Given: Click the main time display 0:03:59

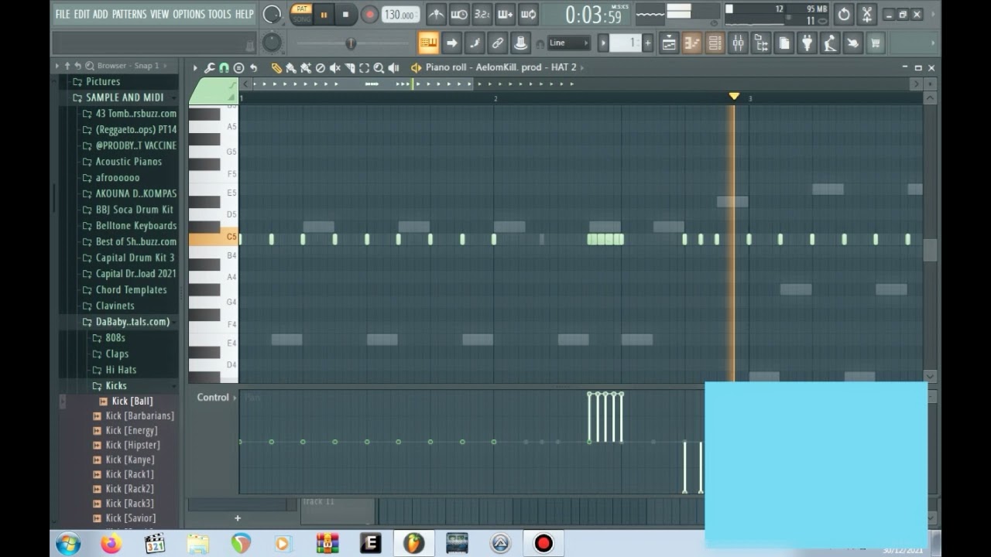Looking at the screenshot, I should coord(595,15).
